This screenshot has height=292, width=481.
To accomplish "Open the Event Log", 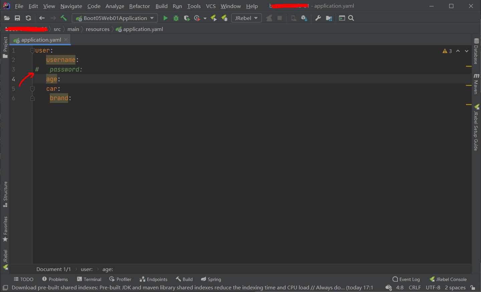I will point(406,279).
